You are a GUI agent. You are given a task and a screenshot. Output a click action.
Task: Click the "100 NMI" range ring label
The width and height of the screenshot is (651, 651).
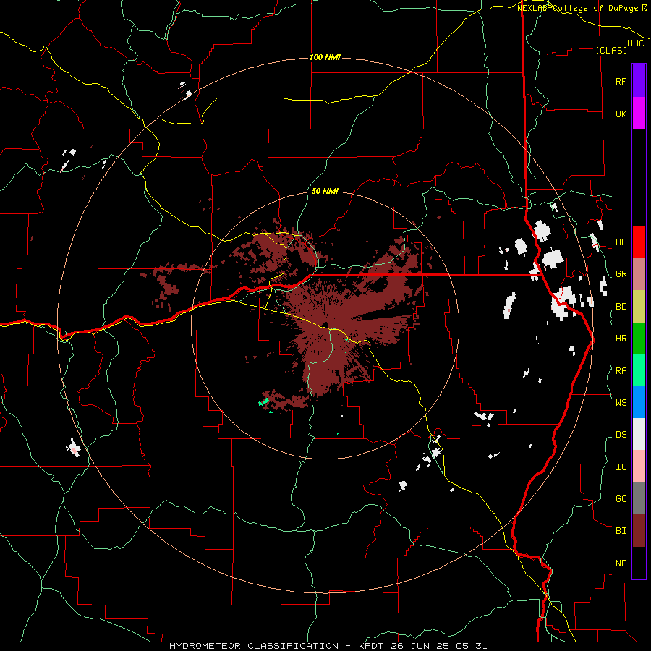point(325,57)
